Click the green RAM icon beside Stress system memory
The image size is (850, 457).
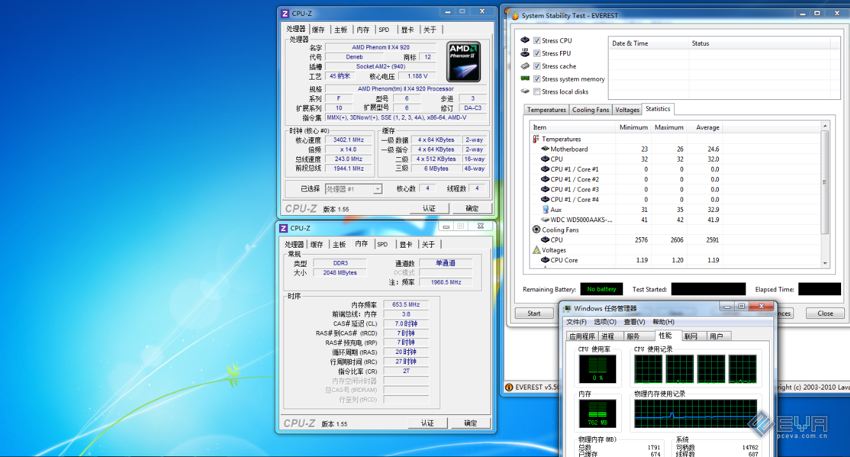coord(525,78)
